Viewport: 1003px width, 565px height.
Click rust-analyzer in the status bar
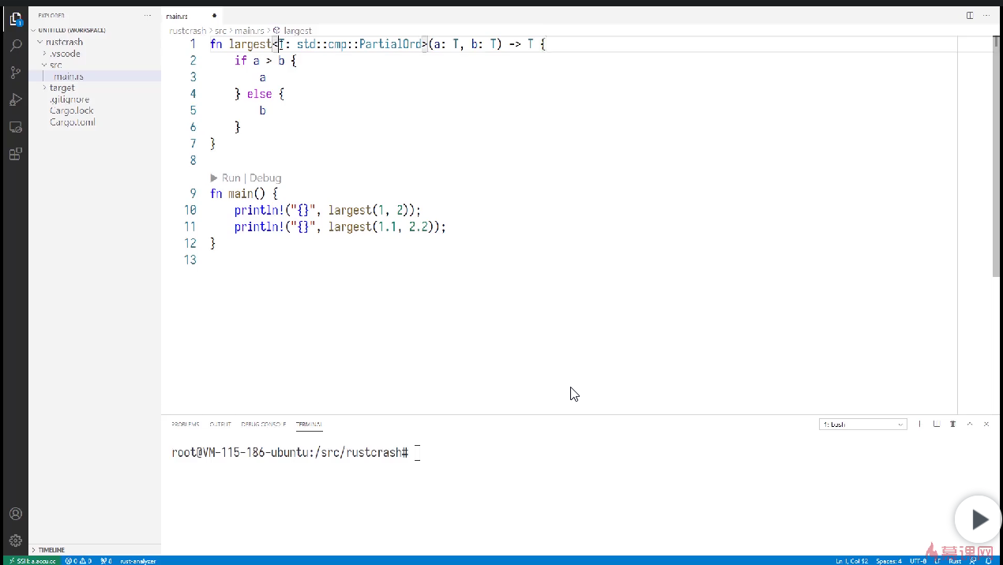[x=138, y=560]
